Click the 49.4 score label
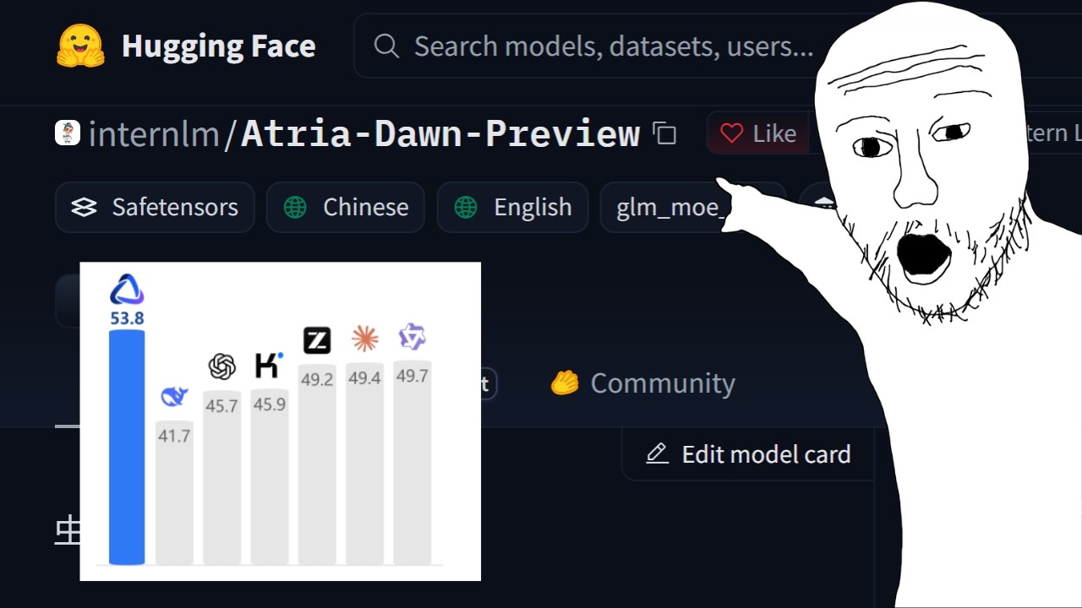This screenshot has width=1082, height=608. click(364, 378)
